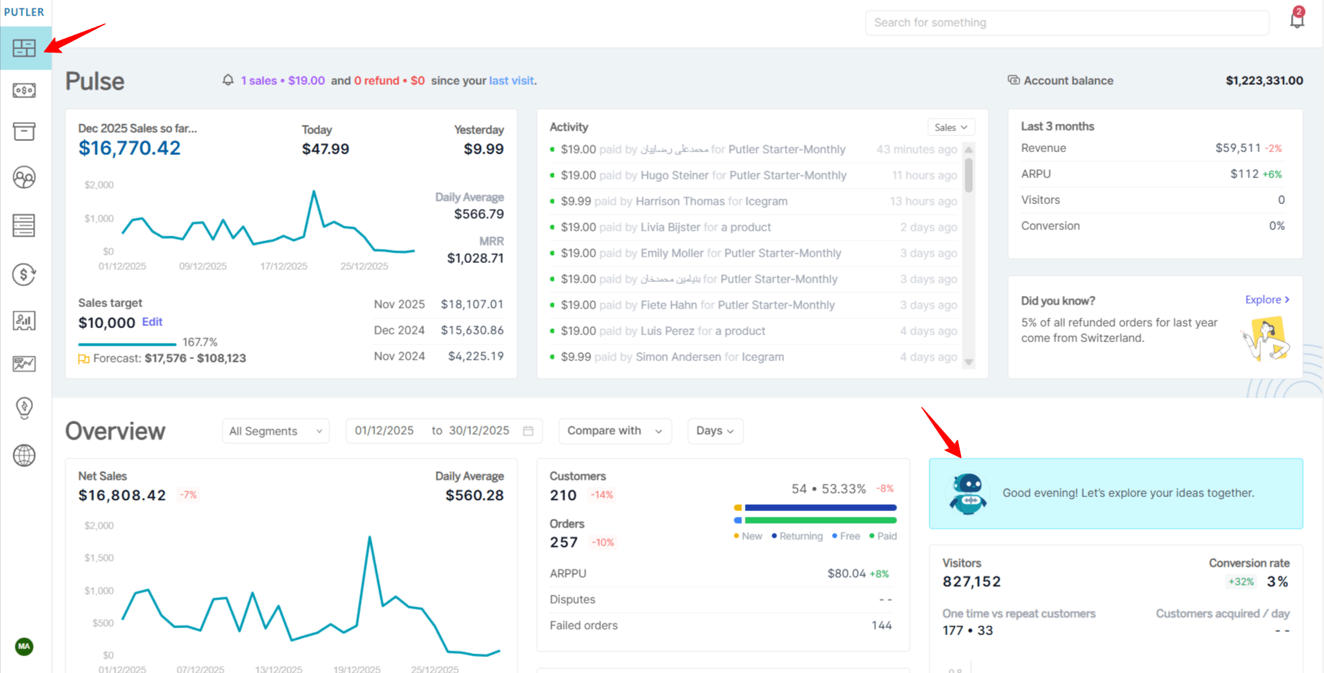Open the Products box icon in sidebar
Screen dimensions: 1324x673
25,131
